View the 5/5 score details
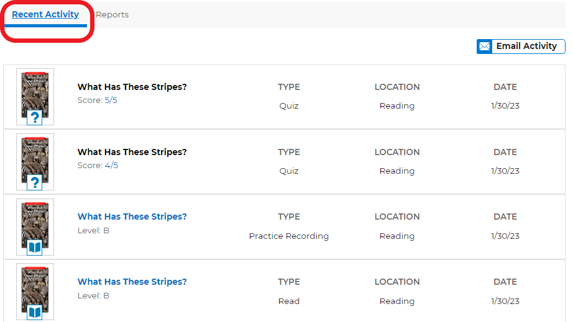The width and height of the screenshot is (573, 322). (111, 101)
